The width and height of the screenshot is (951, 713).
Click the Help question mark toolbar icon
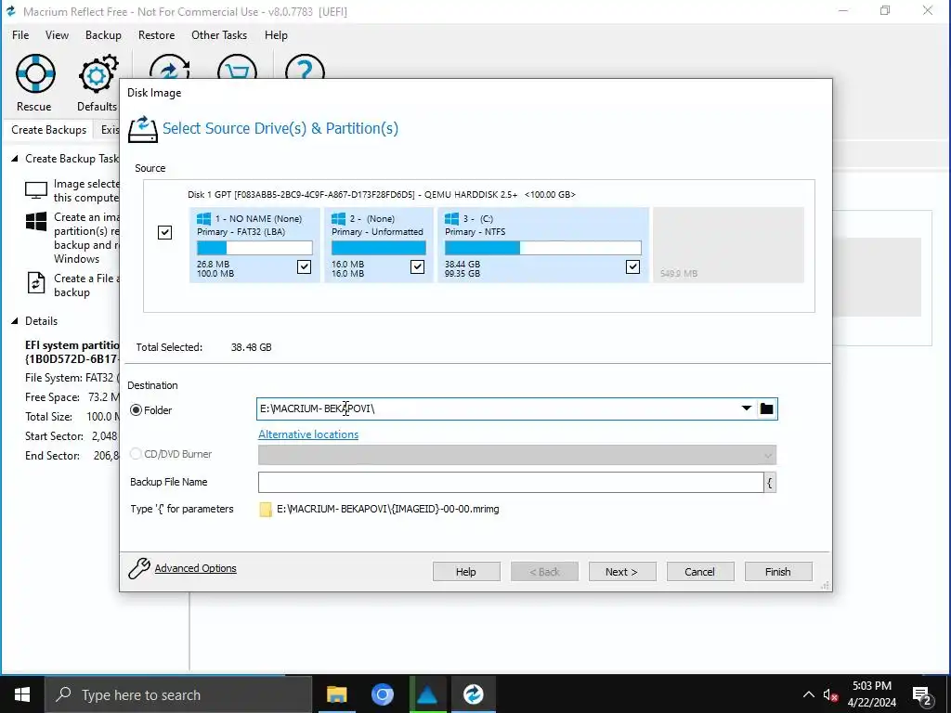point(305,67)
